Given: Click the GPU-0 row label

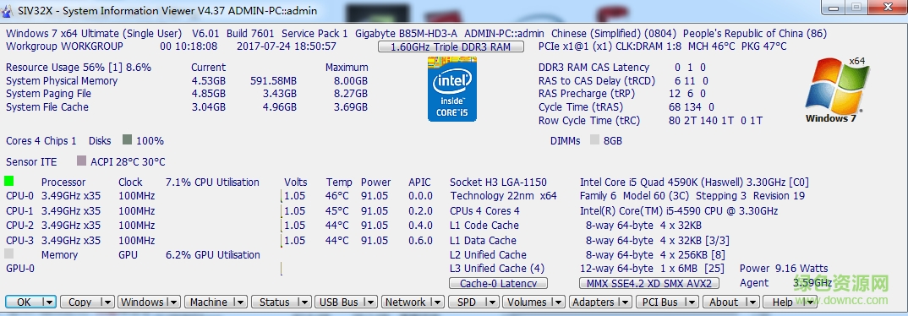Looking at the screenshot, I should (x=20, y=268).
